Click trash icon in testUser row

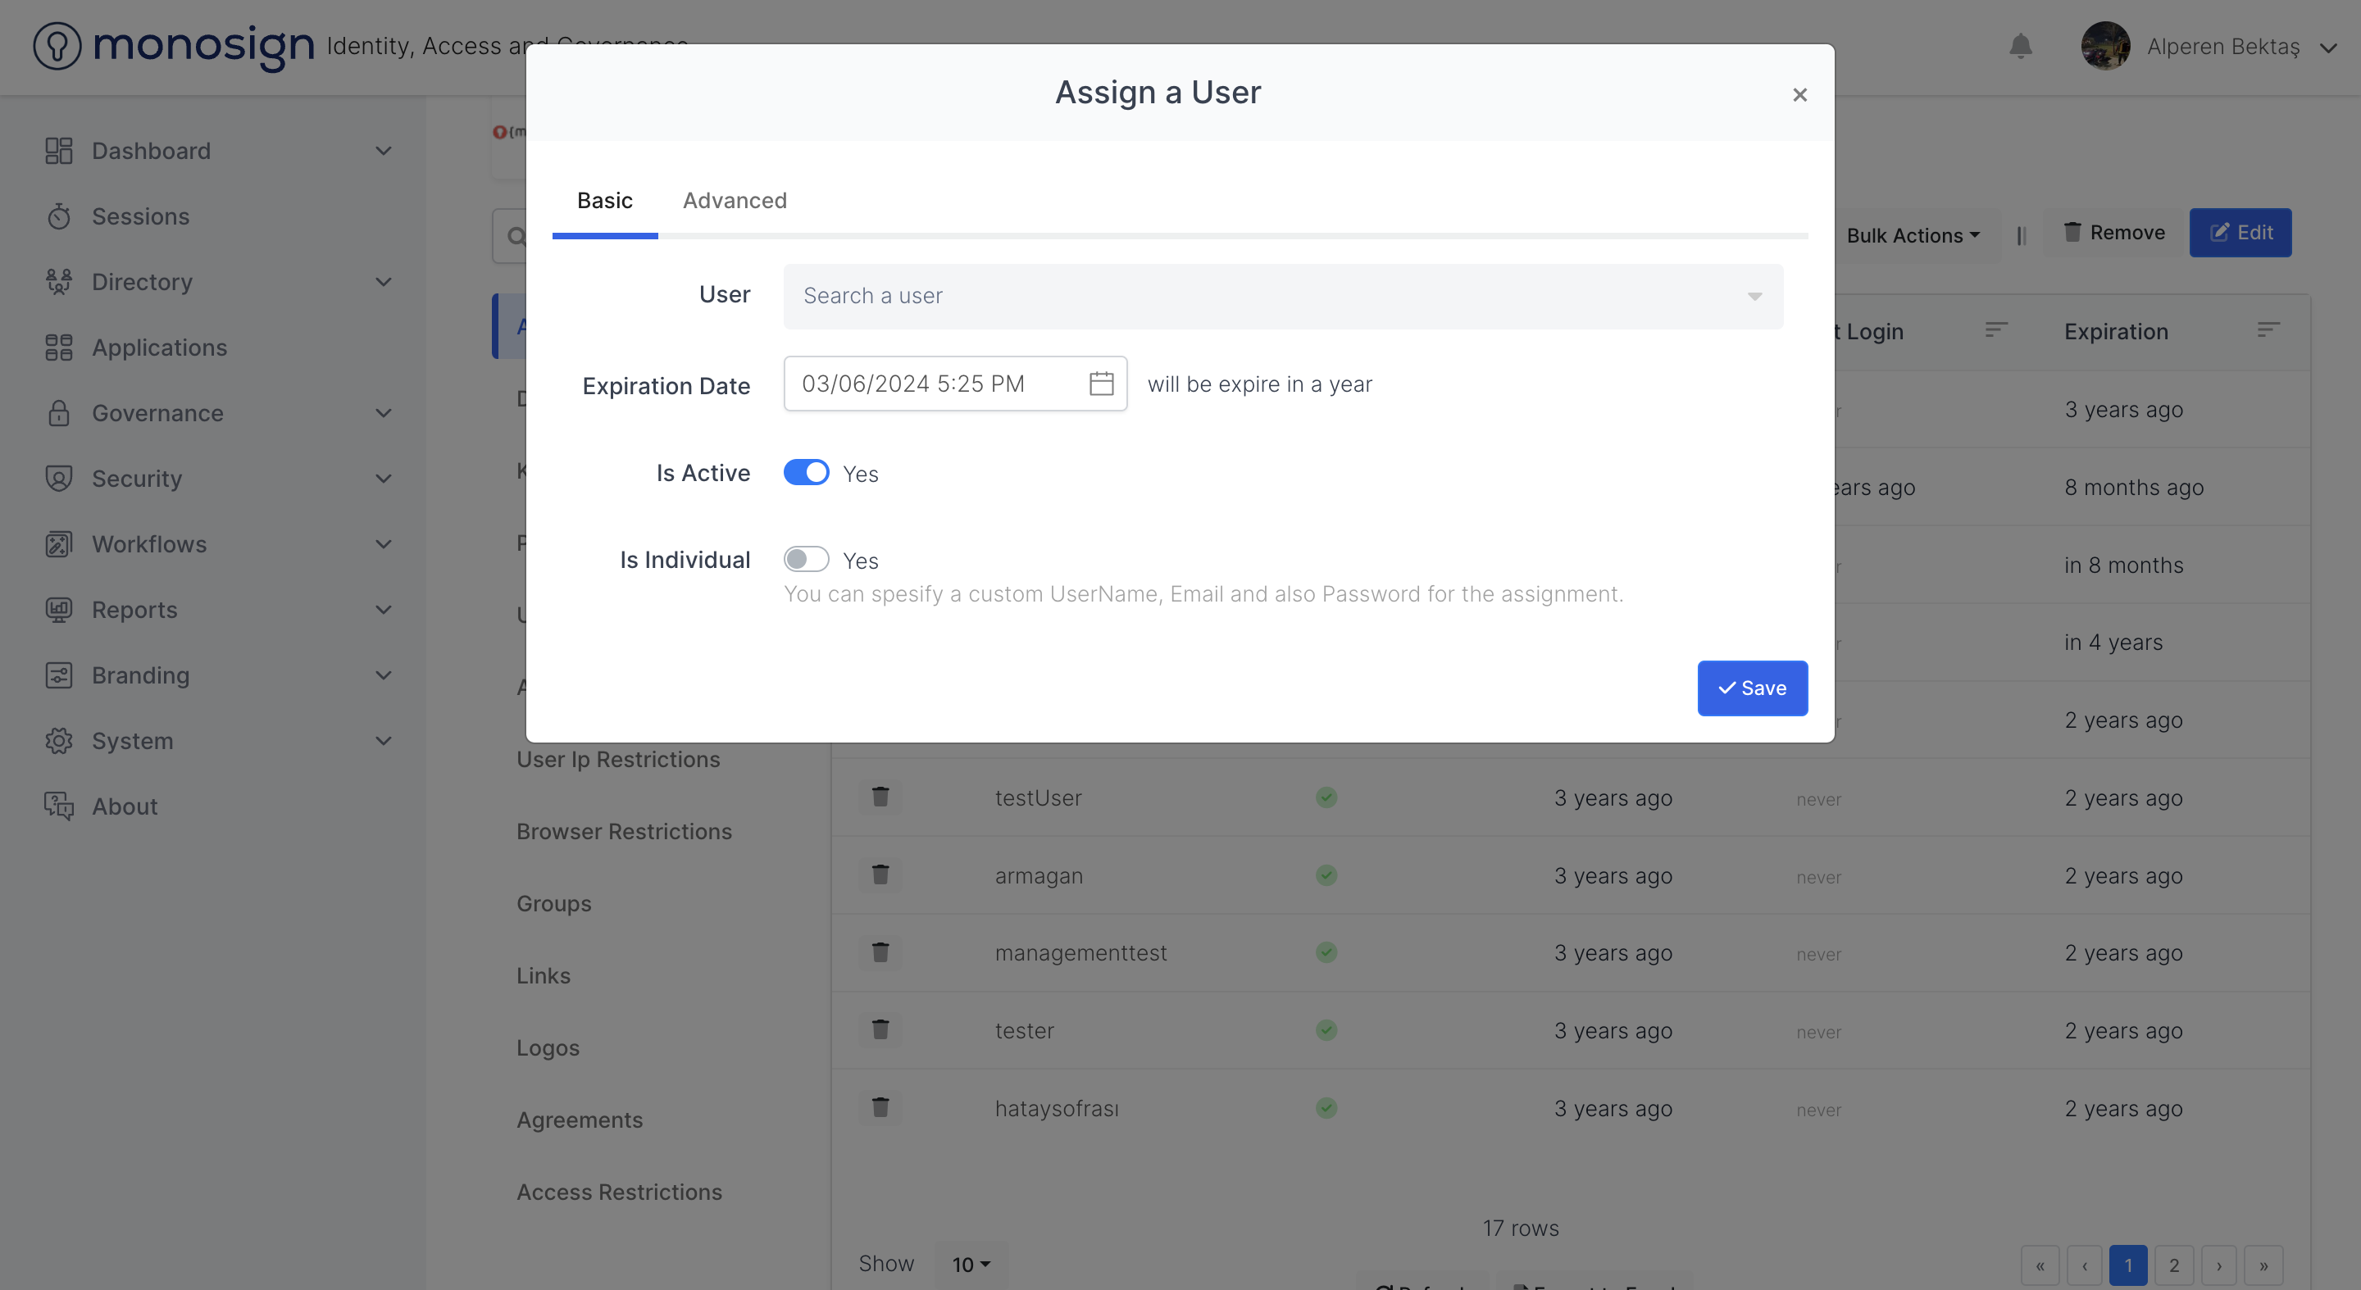click(x=880, y=797)
